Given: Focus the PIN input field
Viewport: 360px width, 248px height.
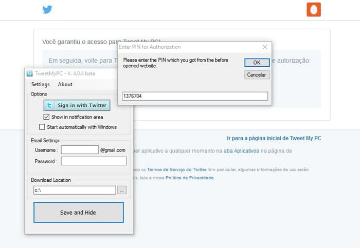Looking at the screenshot, I should [195, 96].
